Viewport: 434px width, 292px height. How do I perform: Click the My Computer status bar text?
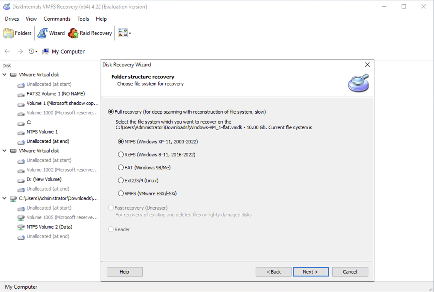[x=21, y=287]
